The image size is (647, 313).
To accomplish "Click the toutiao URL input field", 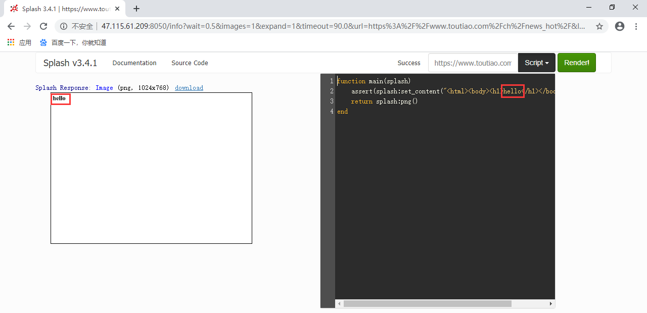I will (x=473, y=63).
